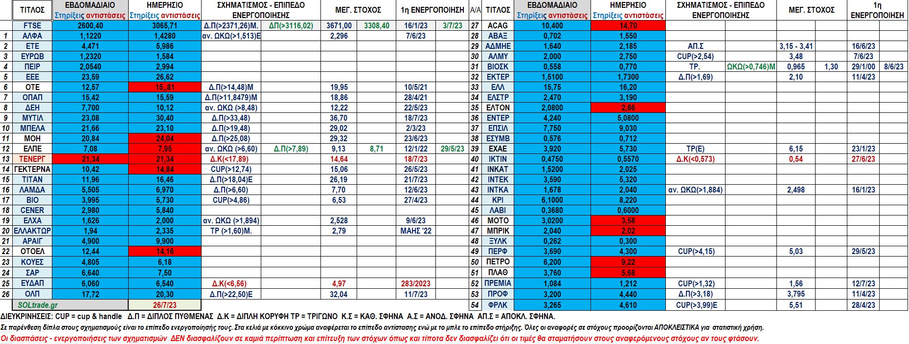909x344 pixels.
Task: Select the ΓΕΚΤΕΡΝΑ stock cell
Action: coord(32,169)
